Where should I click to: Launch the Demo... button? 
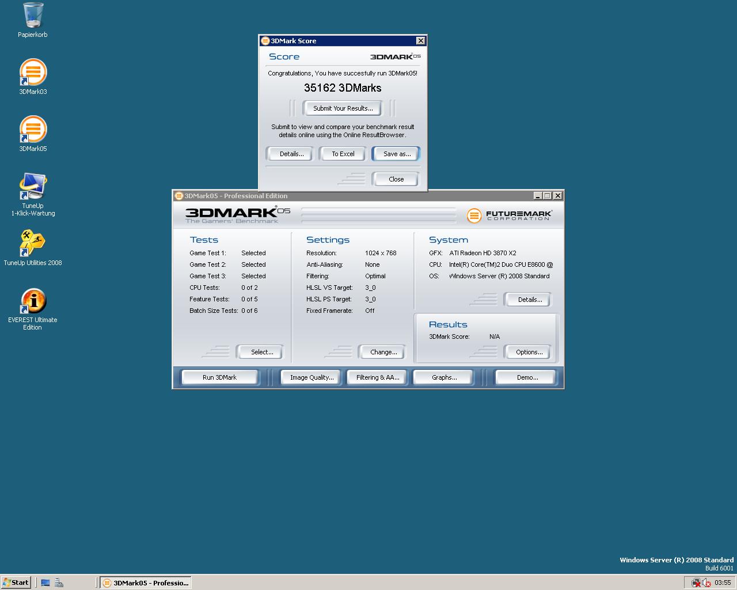click(x=527, y=377)
